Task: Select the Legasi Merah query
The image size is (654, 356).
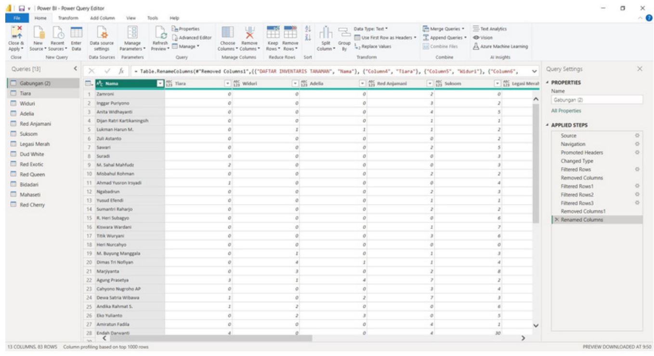Action: 43,144
